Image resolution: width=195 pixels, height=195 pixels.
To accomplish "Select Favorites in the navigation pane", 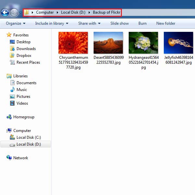I will pyautogui.click(x=21, y=35).
